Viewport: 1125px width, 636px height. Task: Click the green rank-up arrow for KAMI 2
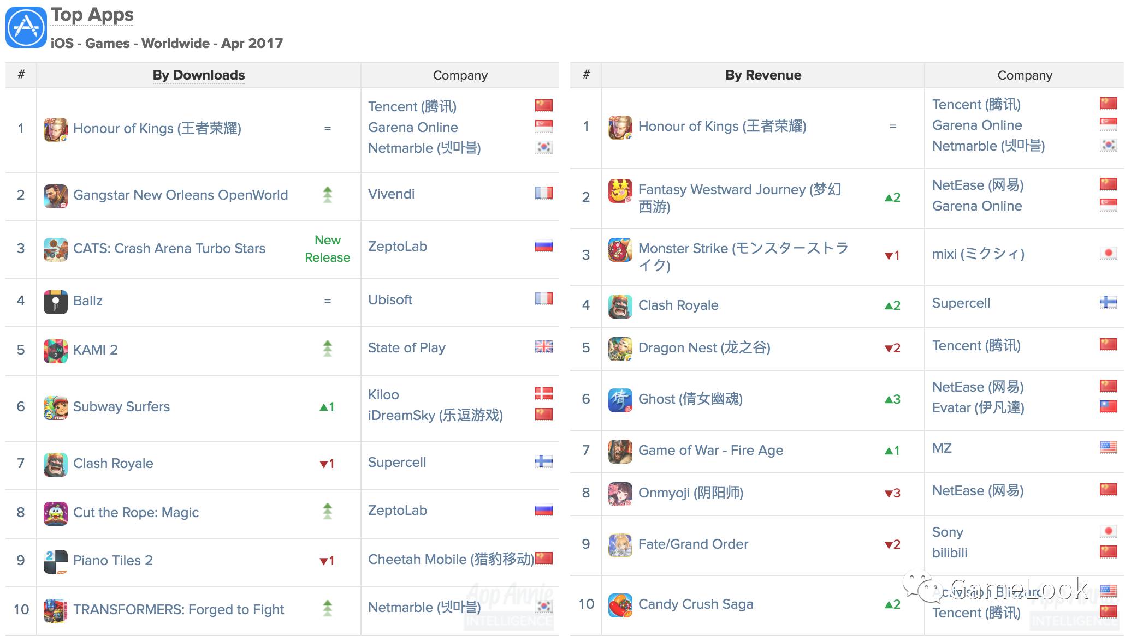(x=327, y=349)
